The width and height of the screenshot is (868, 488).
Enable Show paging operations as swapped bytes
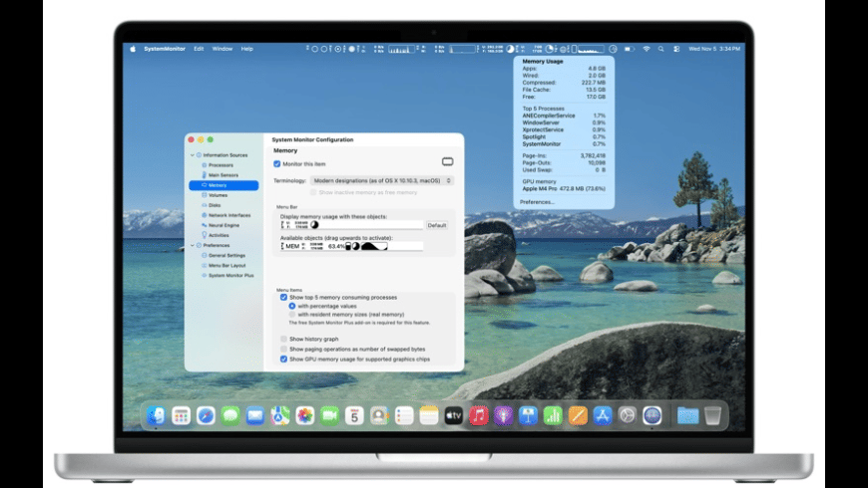pos(283,350)
